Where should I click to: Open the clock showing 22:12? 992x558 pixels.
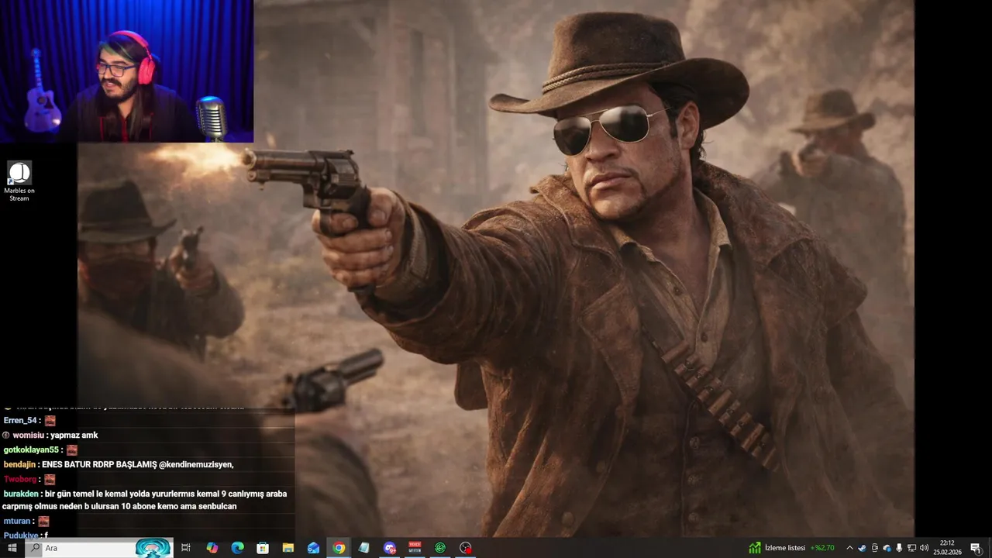(x=946, y=548)
